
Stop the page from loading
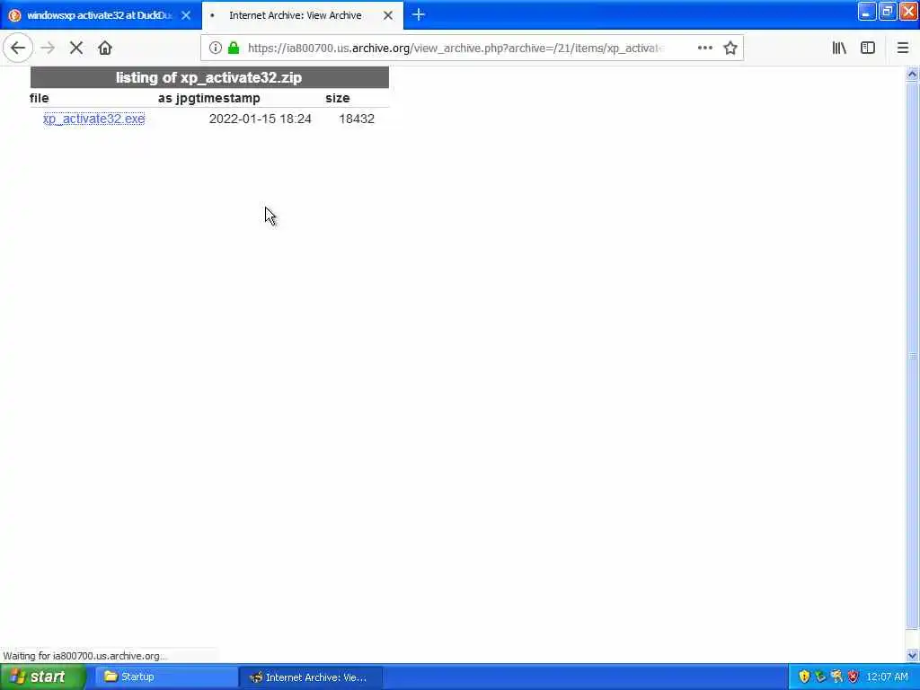(75, 48)
